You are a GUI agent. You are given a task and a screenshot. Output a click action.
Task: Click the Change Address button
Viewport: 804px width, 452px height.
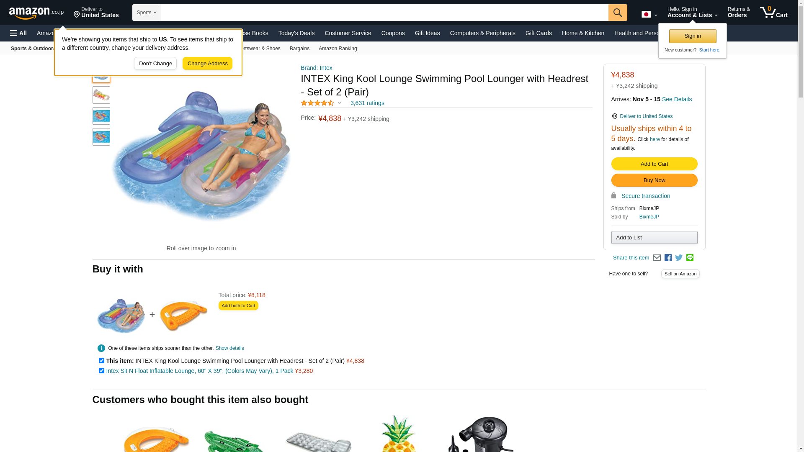click(x=207, y=64)
